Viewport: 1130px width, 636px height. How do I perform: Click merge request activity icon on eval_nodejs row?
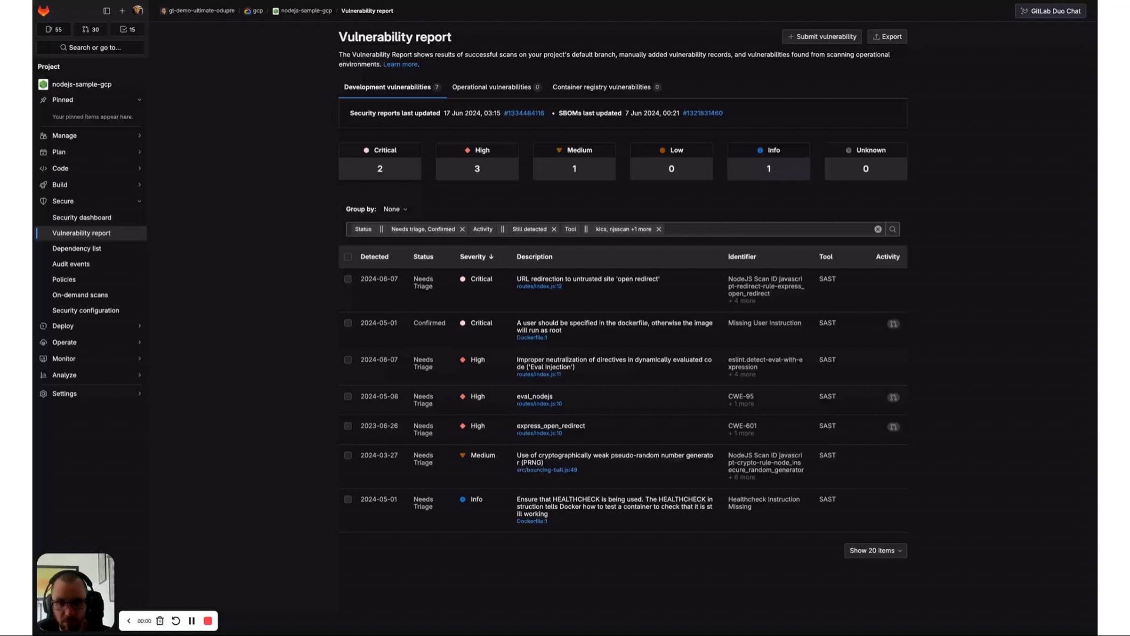click(x=893, y=398)
